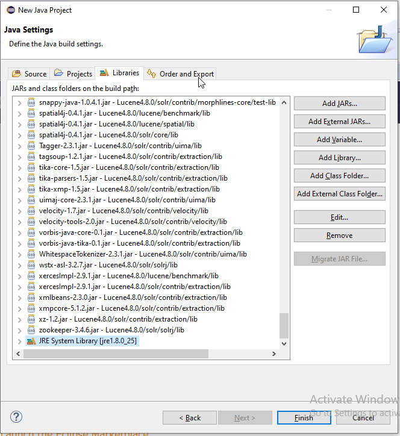Click the jar icon beside xz-1.2.jar
Image resolution: width=400 pixels, height=436 pixels.
(31, 319)
